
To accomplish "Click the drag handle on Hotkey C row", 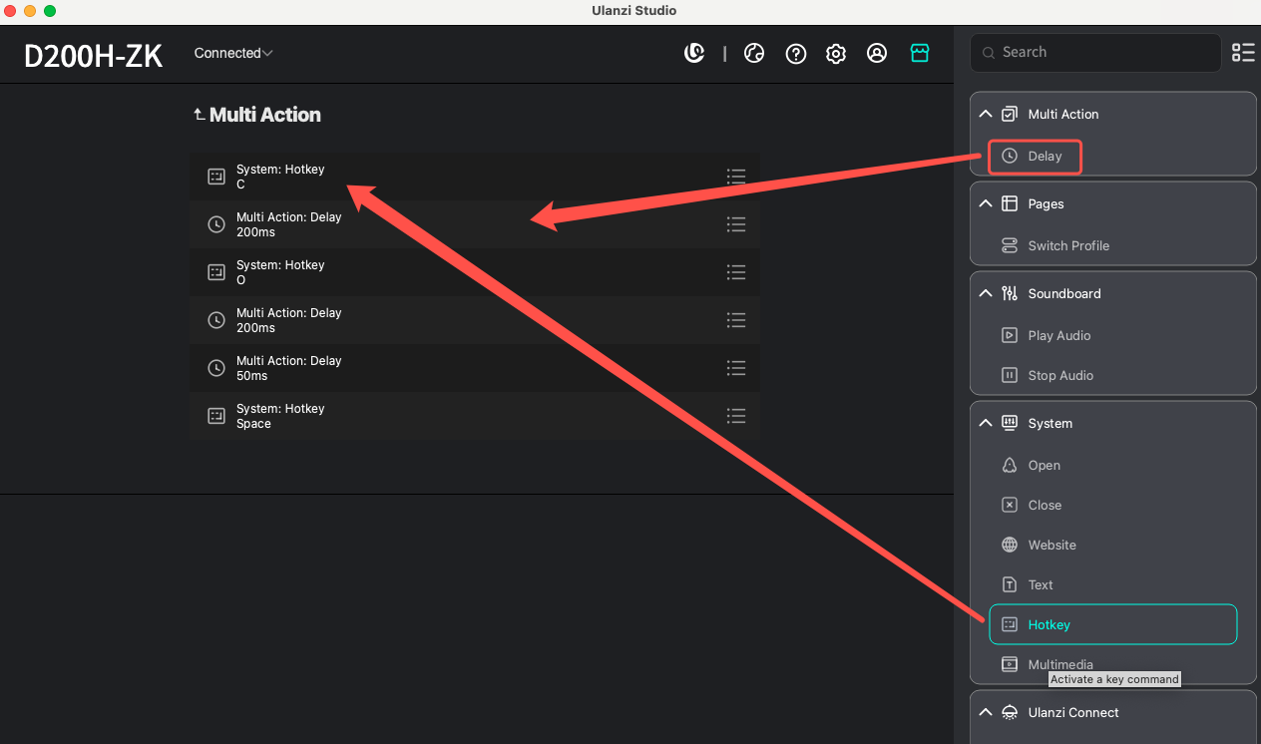I will [x=736, y=177].
